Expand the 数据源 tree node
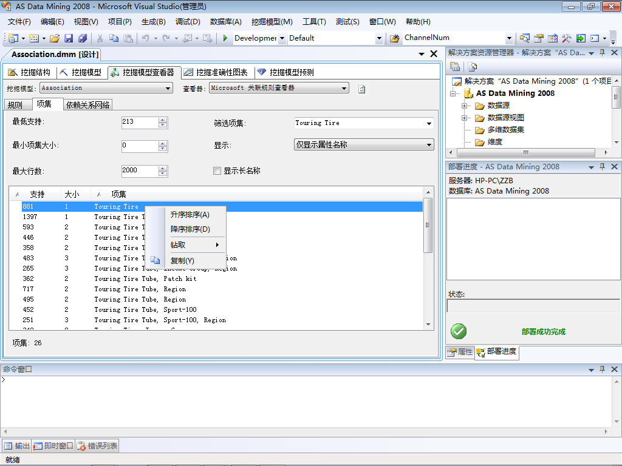Image resolution: width=622 pixels, height=466 pixels. [x=464, y=106]
